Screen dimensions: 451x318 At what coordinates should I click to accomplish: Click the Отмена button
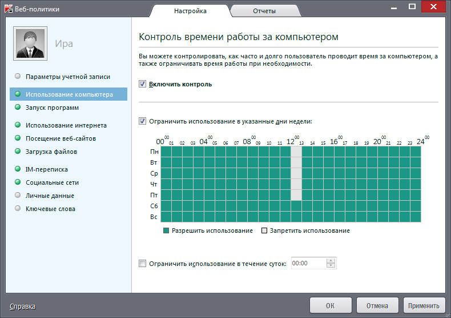pos(377,305)
